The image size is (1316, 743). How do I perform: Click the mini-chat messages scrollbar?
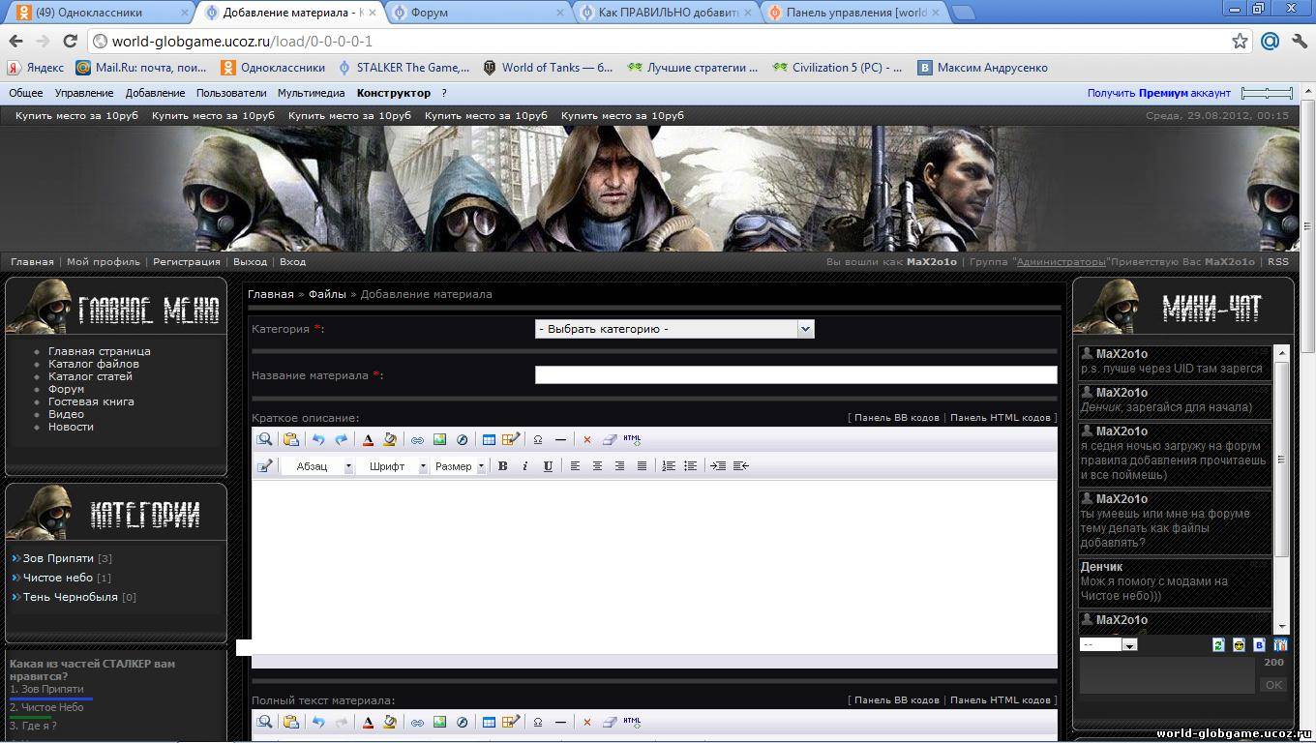(x=1282, y=490)
